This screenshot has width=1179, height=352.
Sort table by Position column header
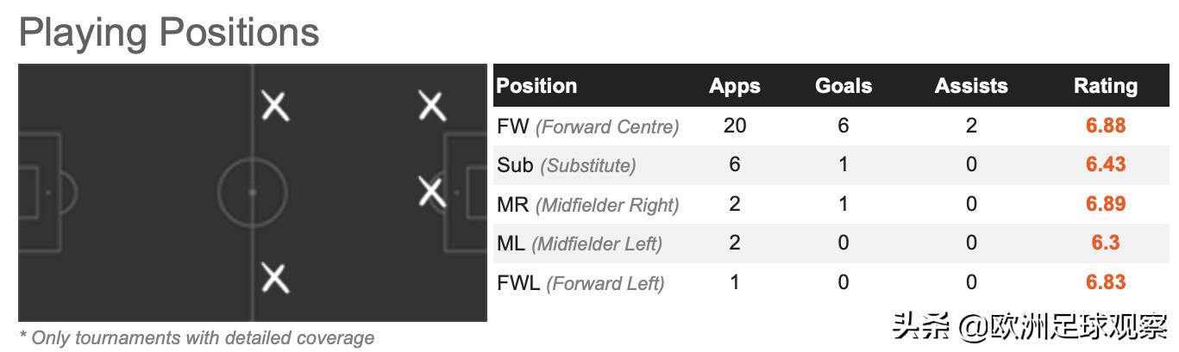pos(537,86)
